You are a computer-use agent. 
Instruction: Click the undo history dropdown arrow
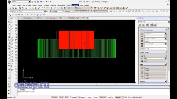click(x=45, y=8)
